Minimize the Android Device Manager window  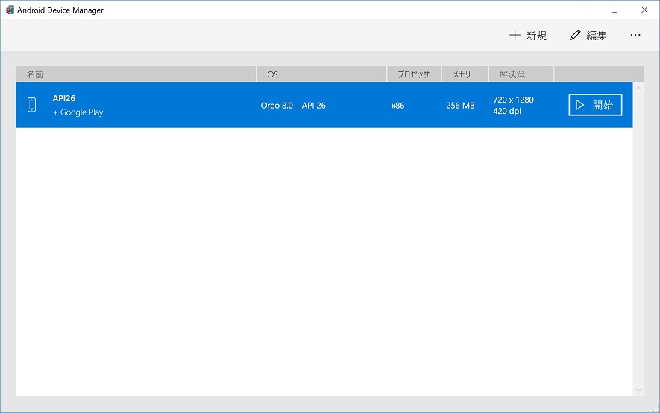pos(584,10)
